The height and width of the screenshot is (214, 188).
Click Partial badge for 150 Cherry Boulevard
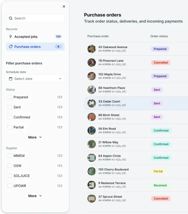coord(158,171)
